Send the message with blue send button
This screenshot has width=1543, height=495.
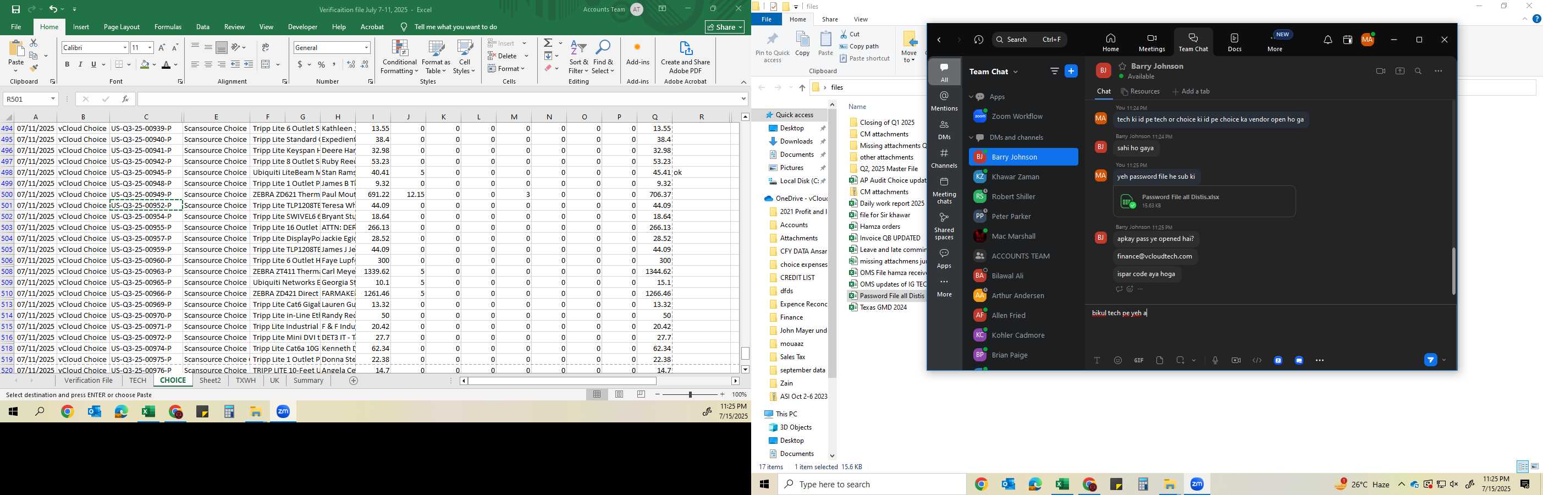pos(1430,360)
